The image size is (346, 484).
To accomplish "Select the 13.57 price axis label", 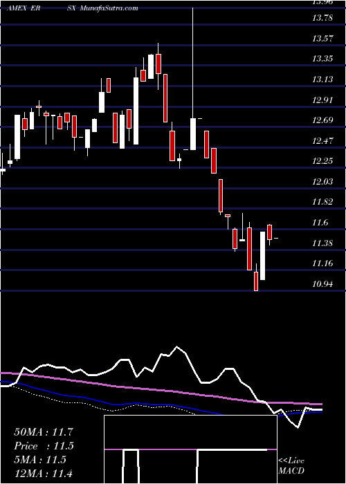I will tap(322, 39).
